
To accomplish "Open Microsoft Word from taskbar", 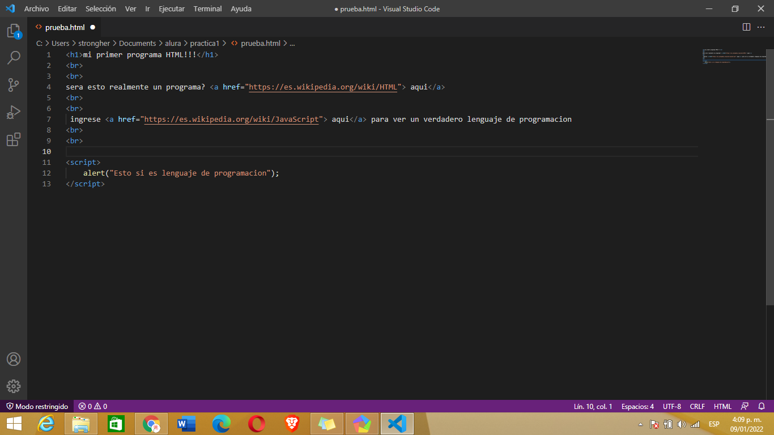I will tap(186, 424).
